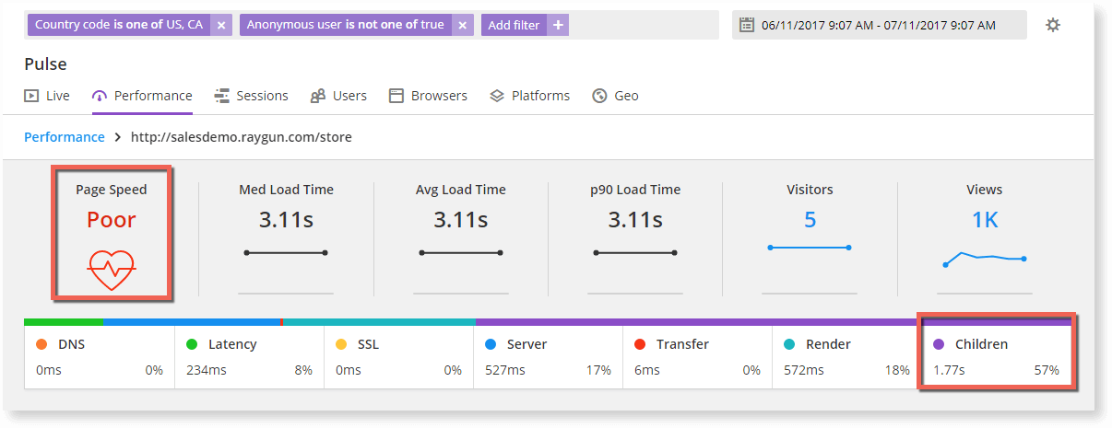Click the plus icon on Add filter
This screenshot has width=1112, height=428.
[558, 26]
